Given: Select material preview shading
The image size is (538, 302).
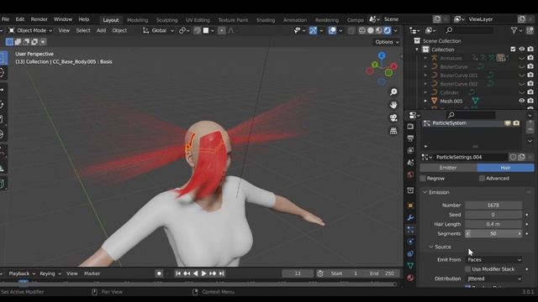Looking at the screenshot, I should [379, 30].
